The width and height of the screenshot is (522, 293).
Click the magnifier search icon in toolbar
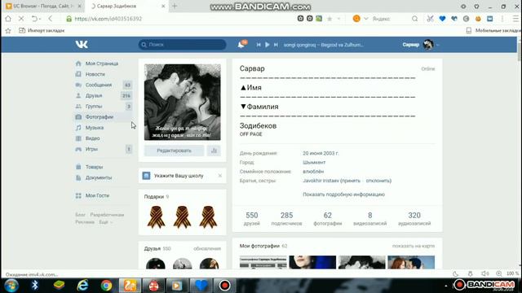[x=414, y=19]
